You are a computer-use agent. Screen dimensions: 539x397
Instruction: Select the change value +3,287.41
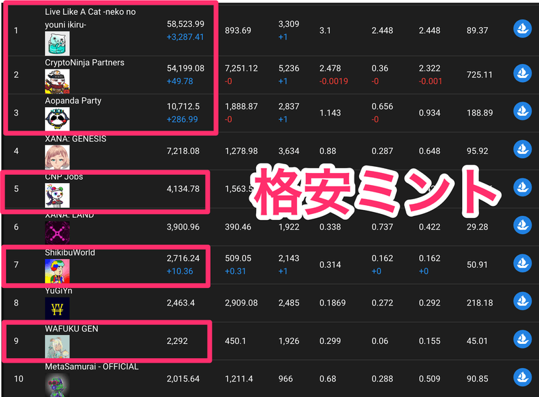pyautogui.click(x=185, y=37)
